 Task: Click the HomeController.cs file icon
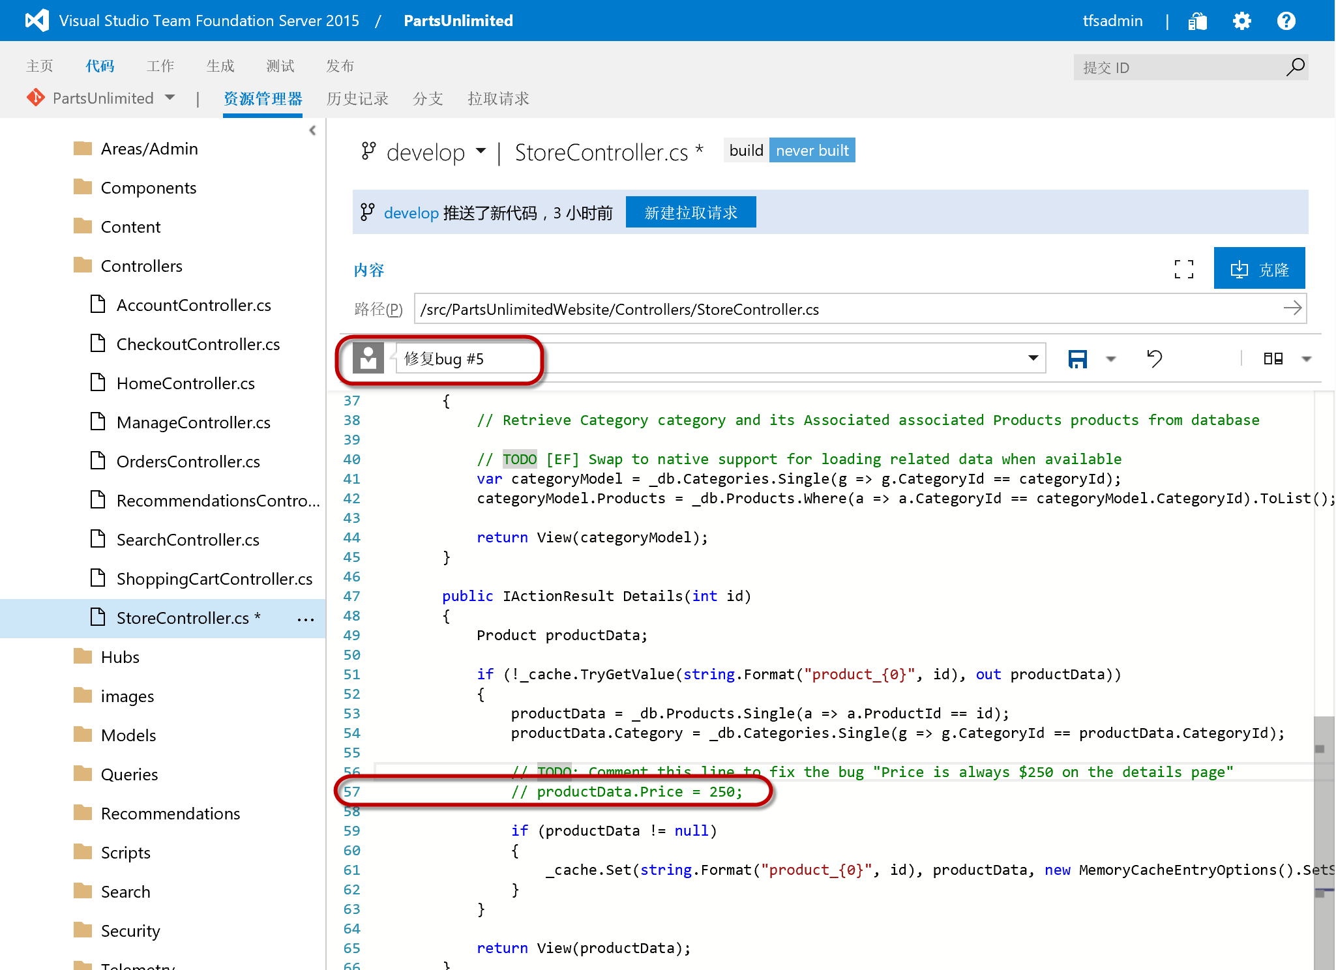coord(98,383)
